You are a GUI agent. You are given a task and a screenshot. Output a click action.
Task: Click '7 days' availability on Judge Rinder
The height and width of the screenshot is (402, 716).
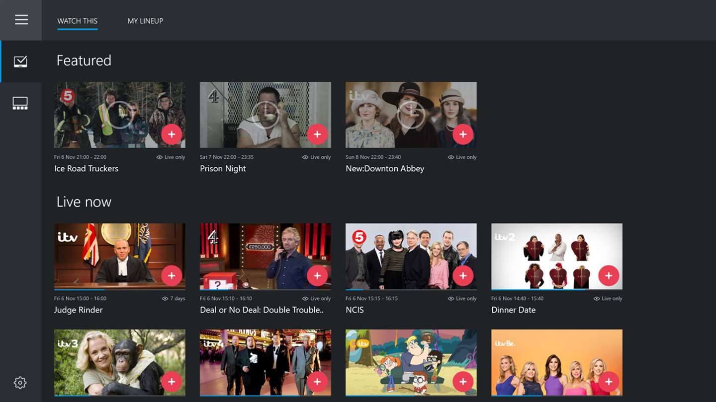click(174, 299)
